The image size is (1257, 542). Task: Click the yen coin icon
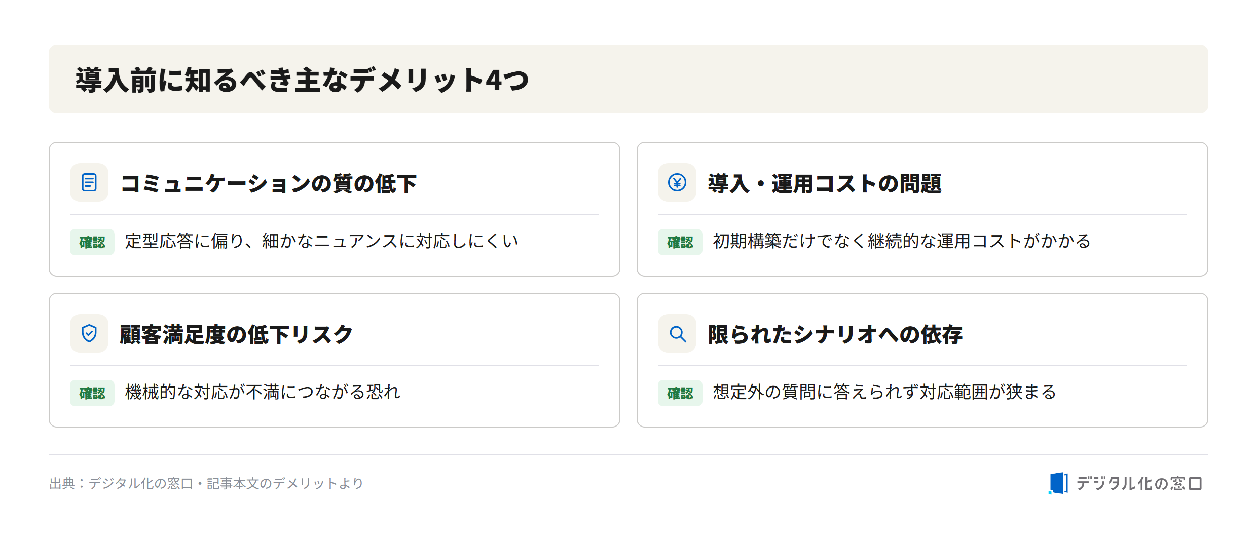pos(677,182)
